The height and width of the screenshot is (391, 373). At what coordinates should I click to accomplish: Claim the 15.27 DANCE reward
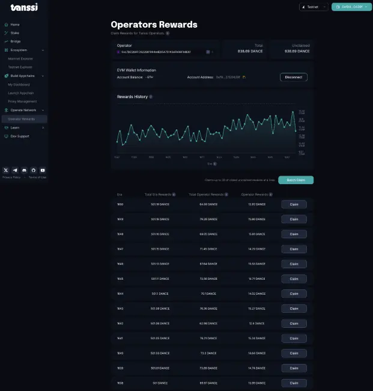pyautogui.click(x=294, y=309)
